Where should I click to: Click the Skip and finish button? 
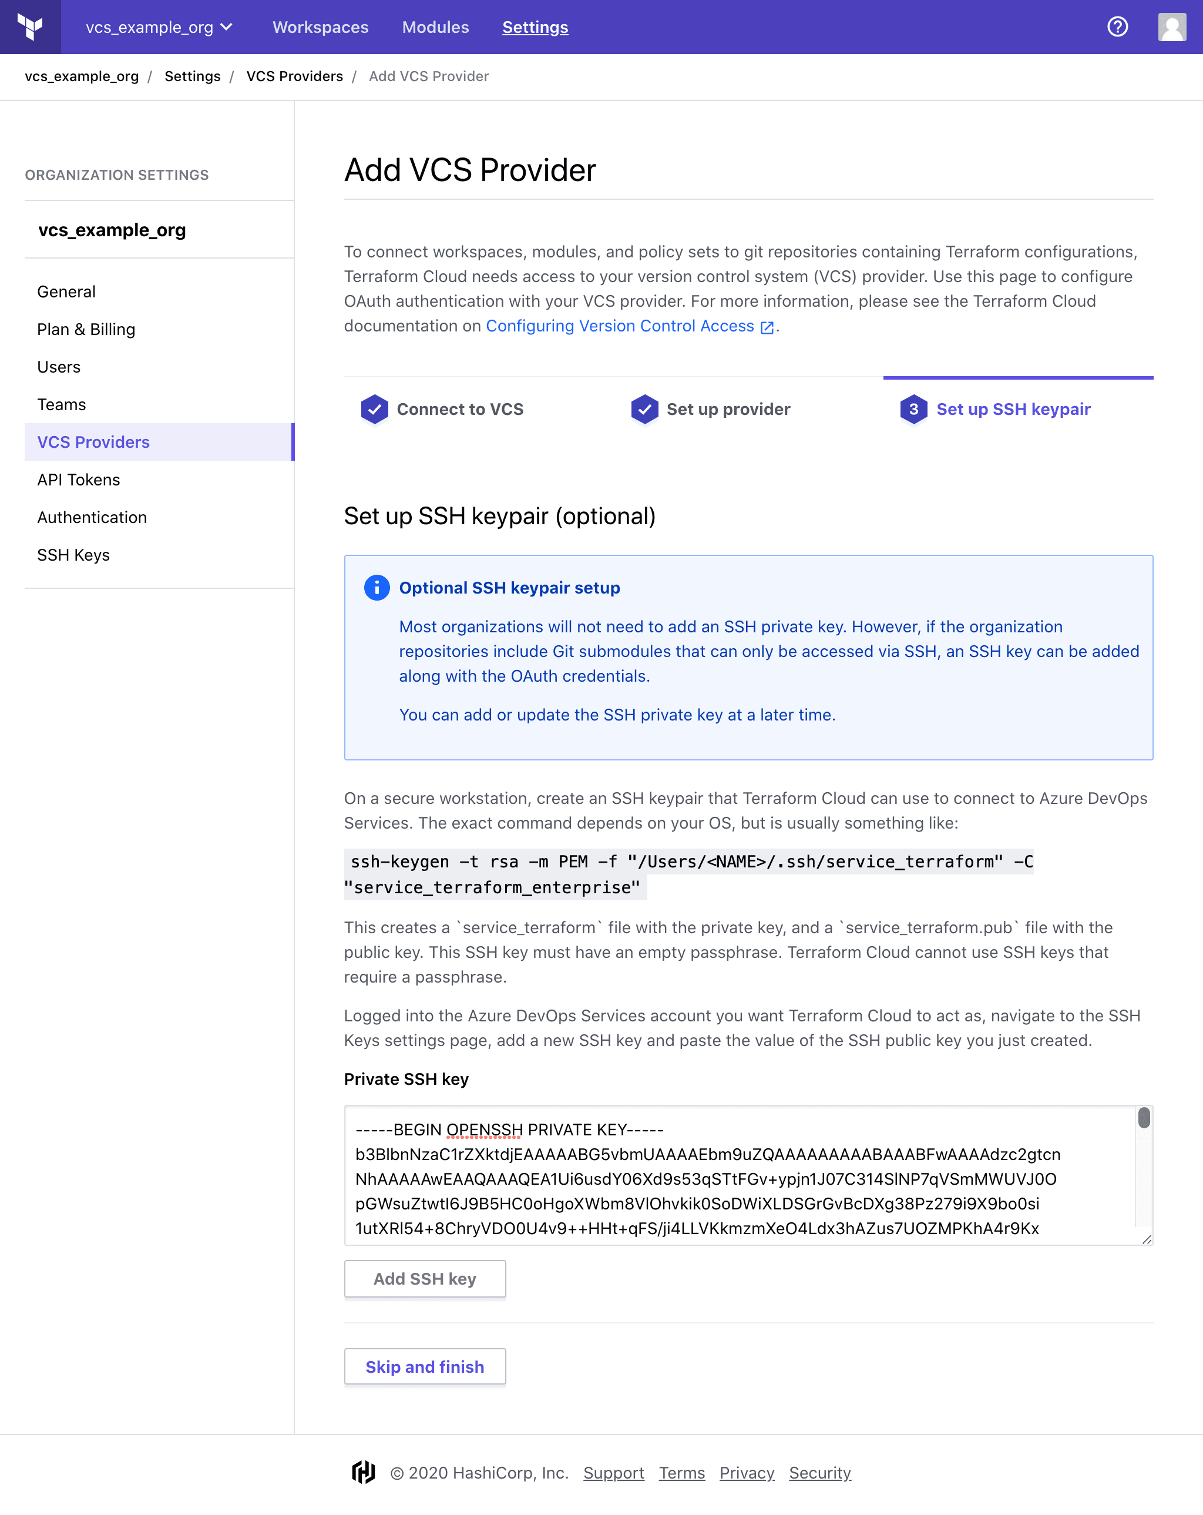point(425,1366)
